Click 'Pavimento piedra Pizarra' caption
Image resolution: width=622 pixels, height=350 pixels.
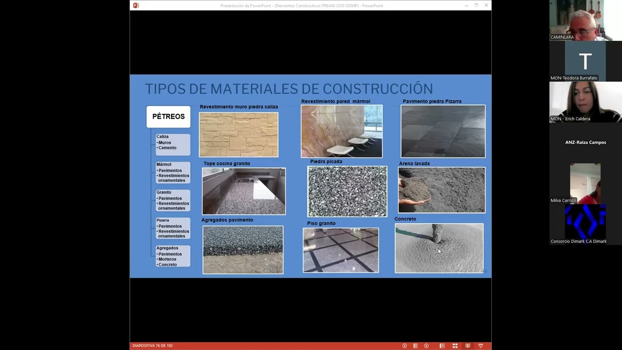point(432,101)
